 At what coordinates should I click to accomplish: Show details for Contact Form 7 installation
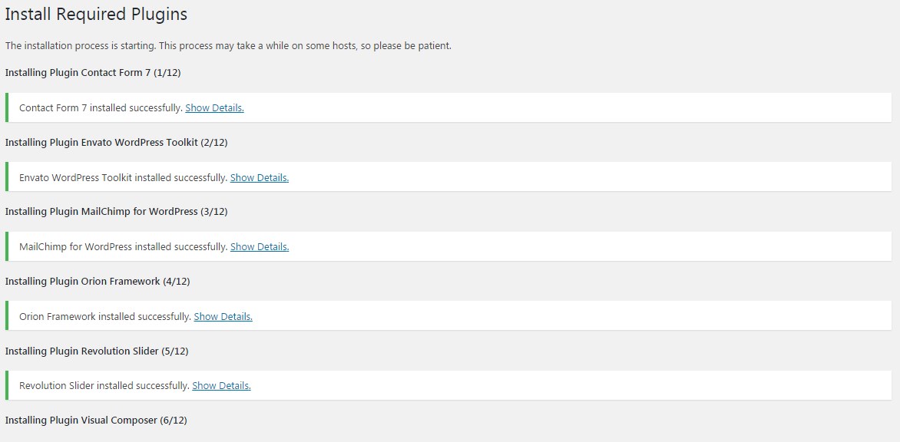tap(215, 107)
